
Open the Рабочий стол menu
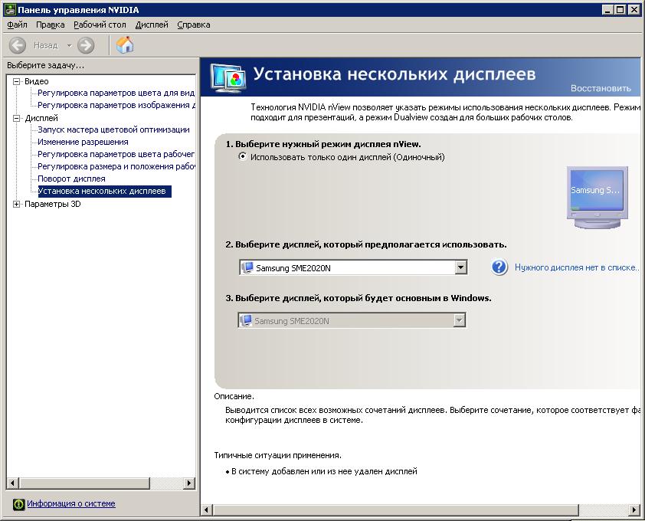click(100, 25)
